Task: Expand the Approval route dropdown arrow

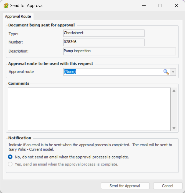Action: [x=173, y=72]
